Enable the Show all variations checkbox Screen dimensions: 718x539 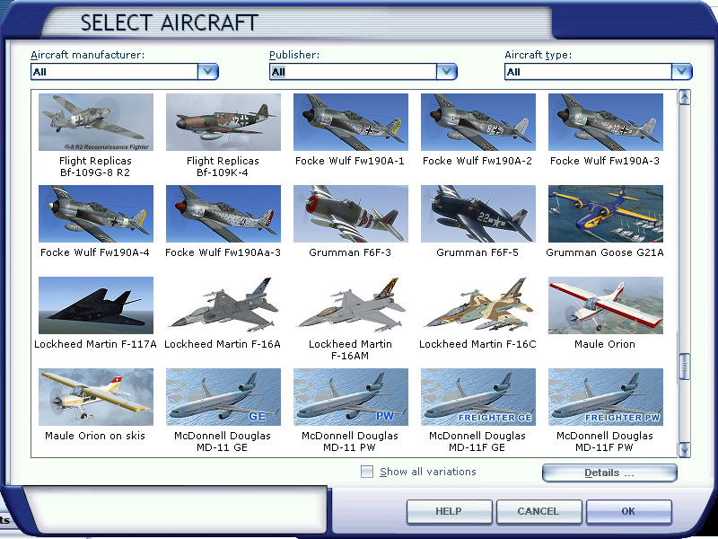coord(367,472)
